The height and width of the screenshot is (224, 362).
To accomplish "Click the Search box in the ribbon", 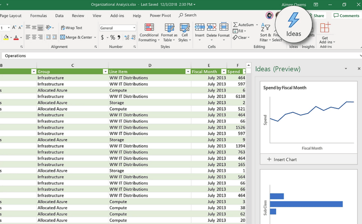I will 187,15.
